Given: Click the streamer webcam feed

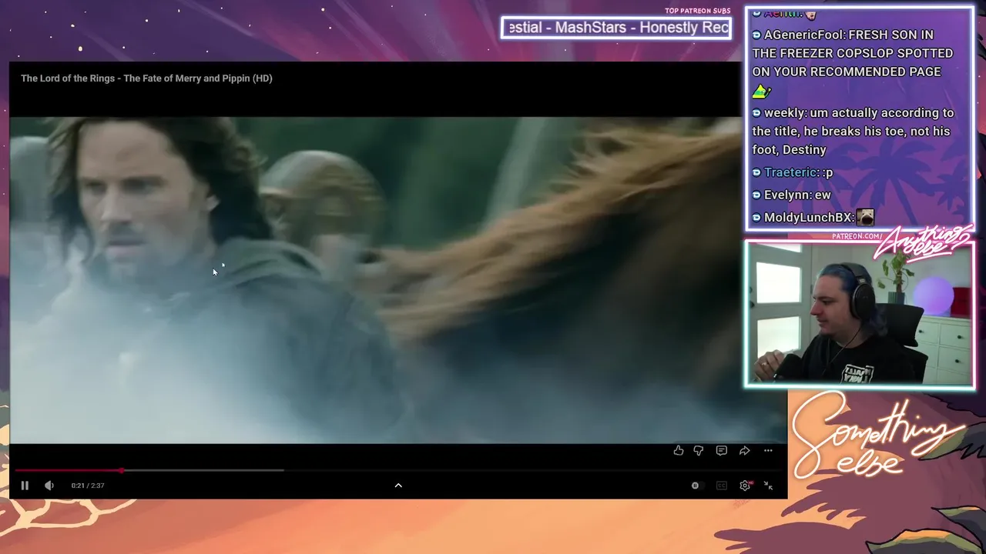Looking at the screenshot, I should (859, 314).
